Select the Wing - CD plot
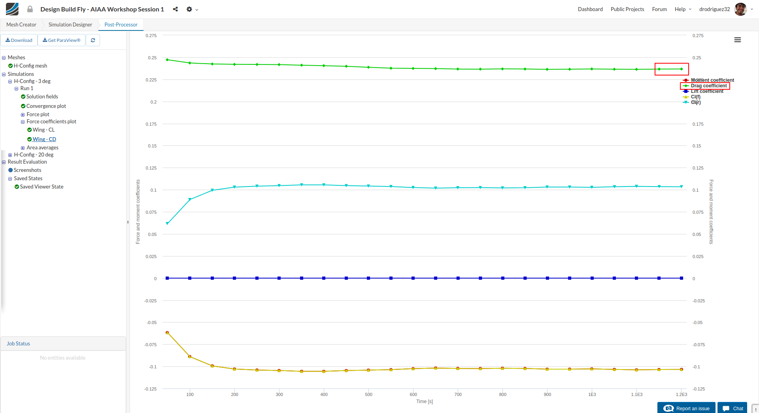 [44, 139]
